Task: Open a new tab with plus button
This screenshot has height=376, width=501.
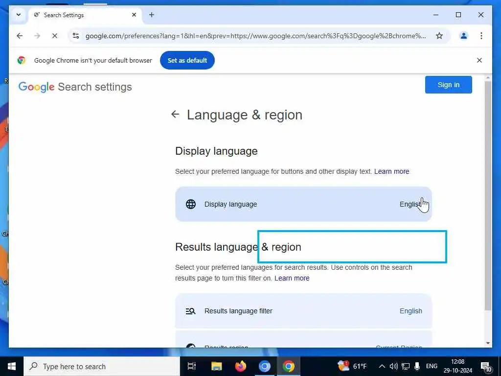Action: pos(152,15)
